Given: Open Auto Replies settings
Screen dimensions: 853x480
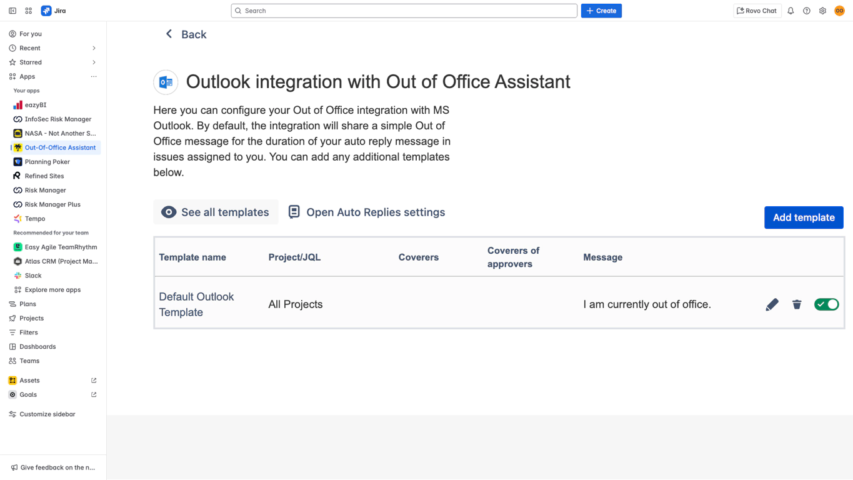Looking at the screenshot, I should 367,212.
